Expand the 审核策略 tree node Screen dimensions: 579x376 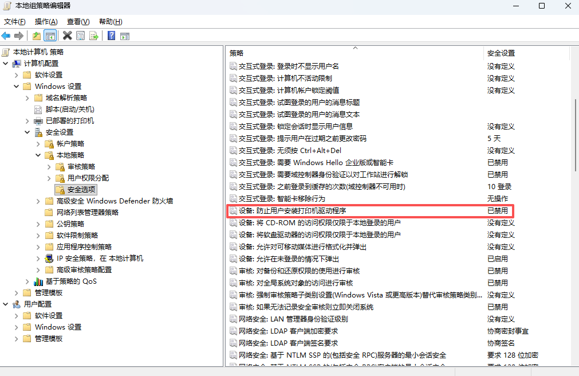coord(49,167)
